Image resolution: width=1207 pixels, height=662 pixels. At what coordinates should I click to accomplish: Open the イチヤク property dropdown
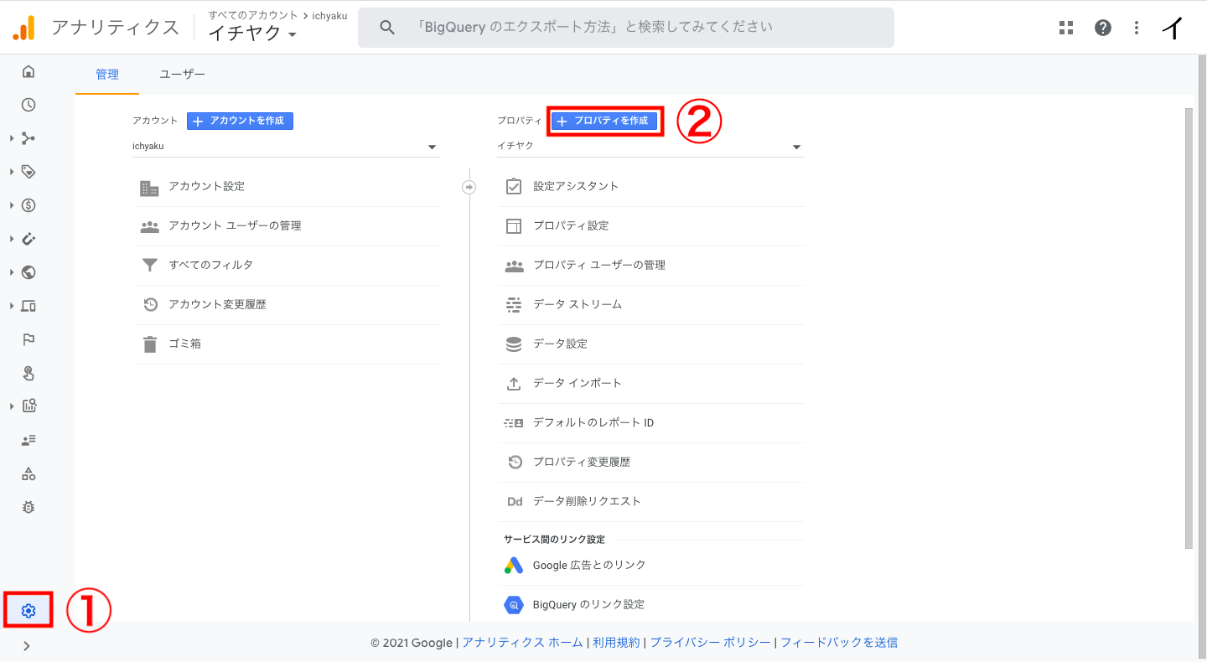tap(650, 147)
